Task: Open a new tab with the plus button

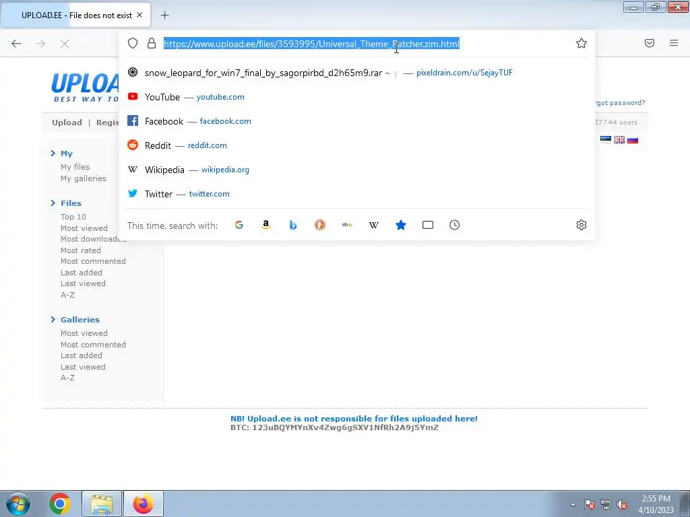Action: point(164,15)
